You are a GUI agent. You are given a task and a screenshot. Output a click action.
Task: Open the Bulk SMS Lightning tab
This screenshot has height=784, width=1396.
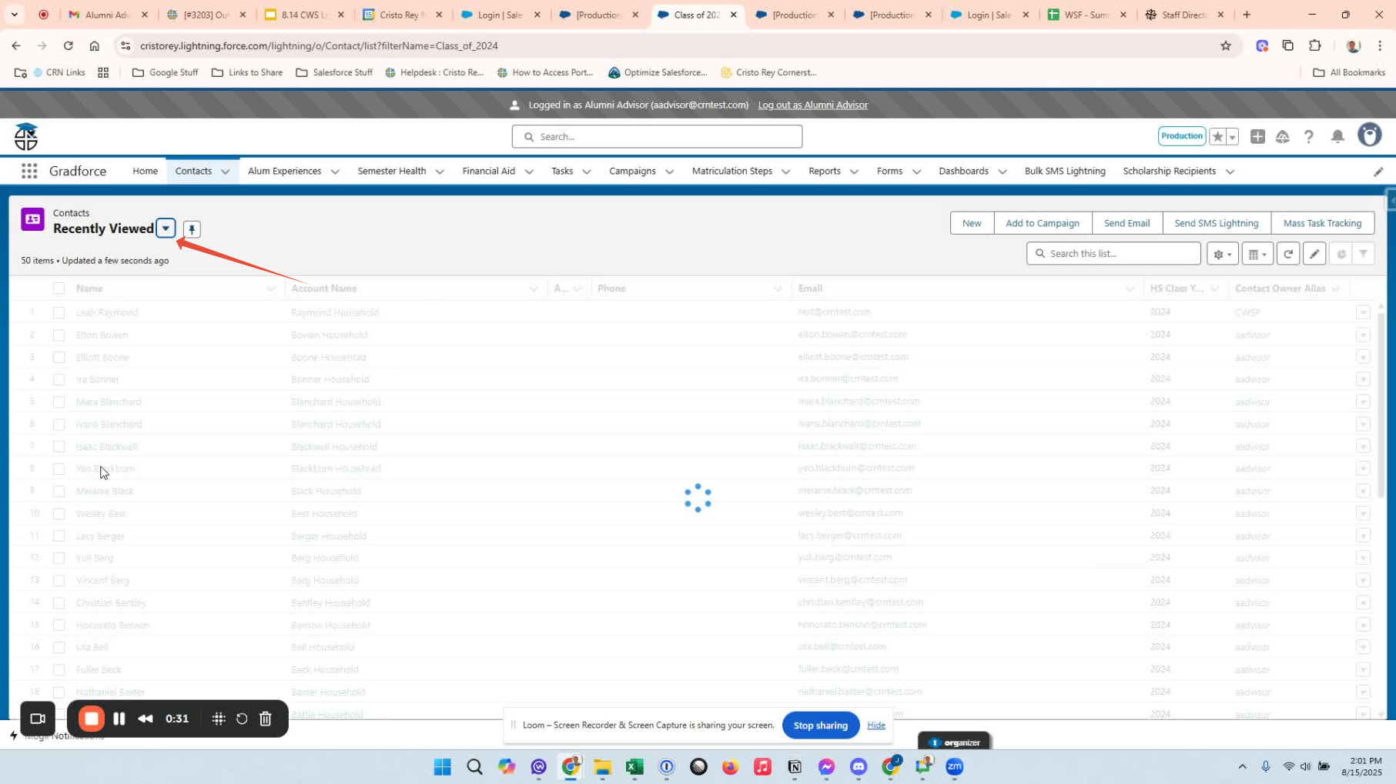coord(1065,171)
